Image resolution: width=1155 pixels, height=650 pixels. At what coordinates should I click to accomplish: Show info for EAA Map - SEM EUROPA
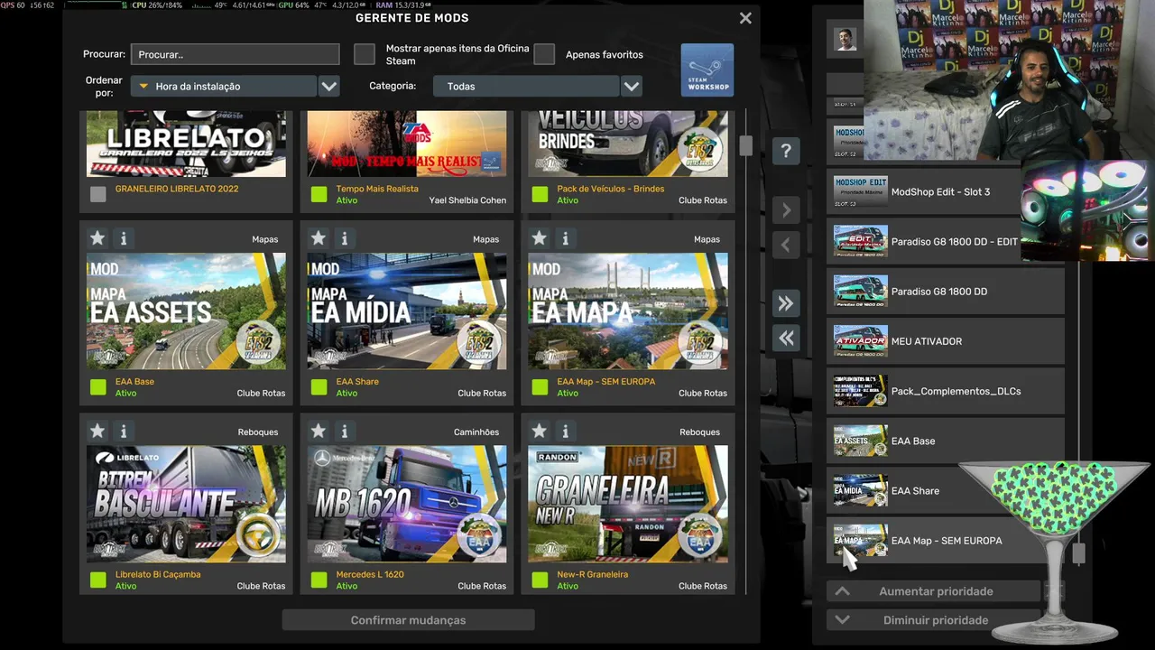click(x=566, y=238)
